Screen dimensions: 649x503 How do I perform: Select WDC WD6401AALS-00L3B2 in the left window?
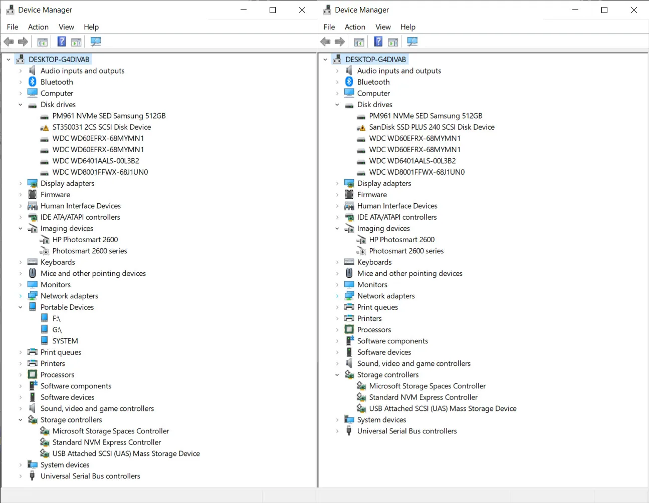(96, 161)
